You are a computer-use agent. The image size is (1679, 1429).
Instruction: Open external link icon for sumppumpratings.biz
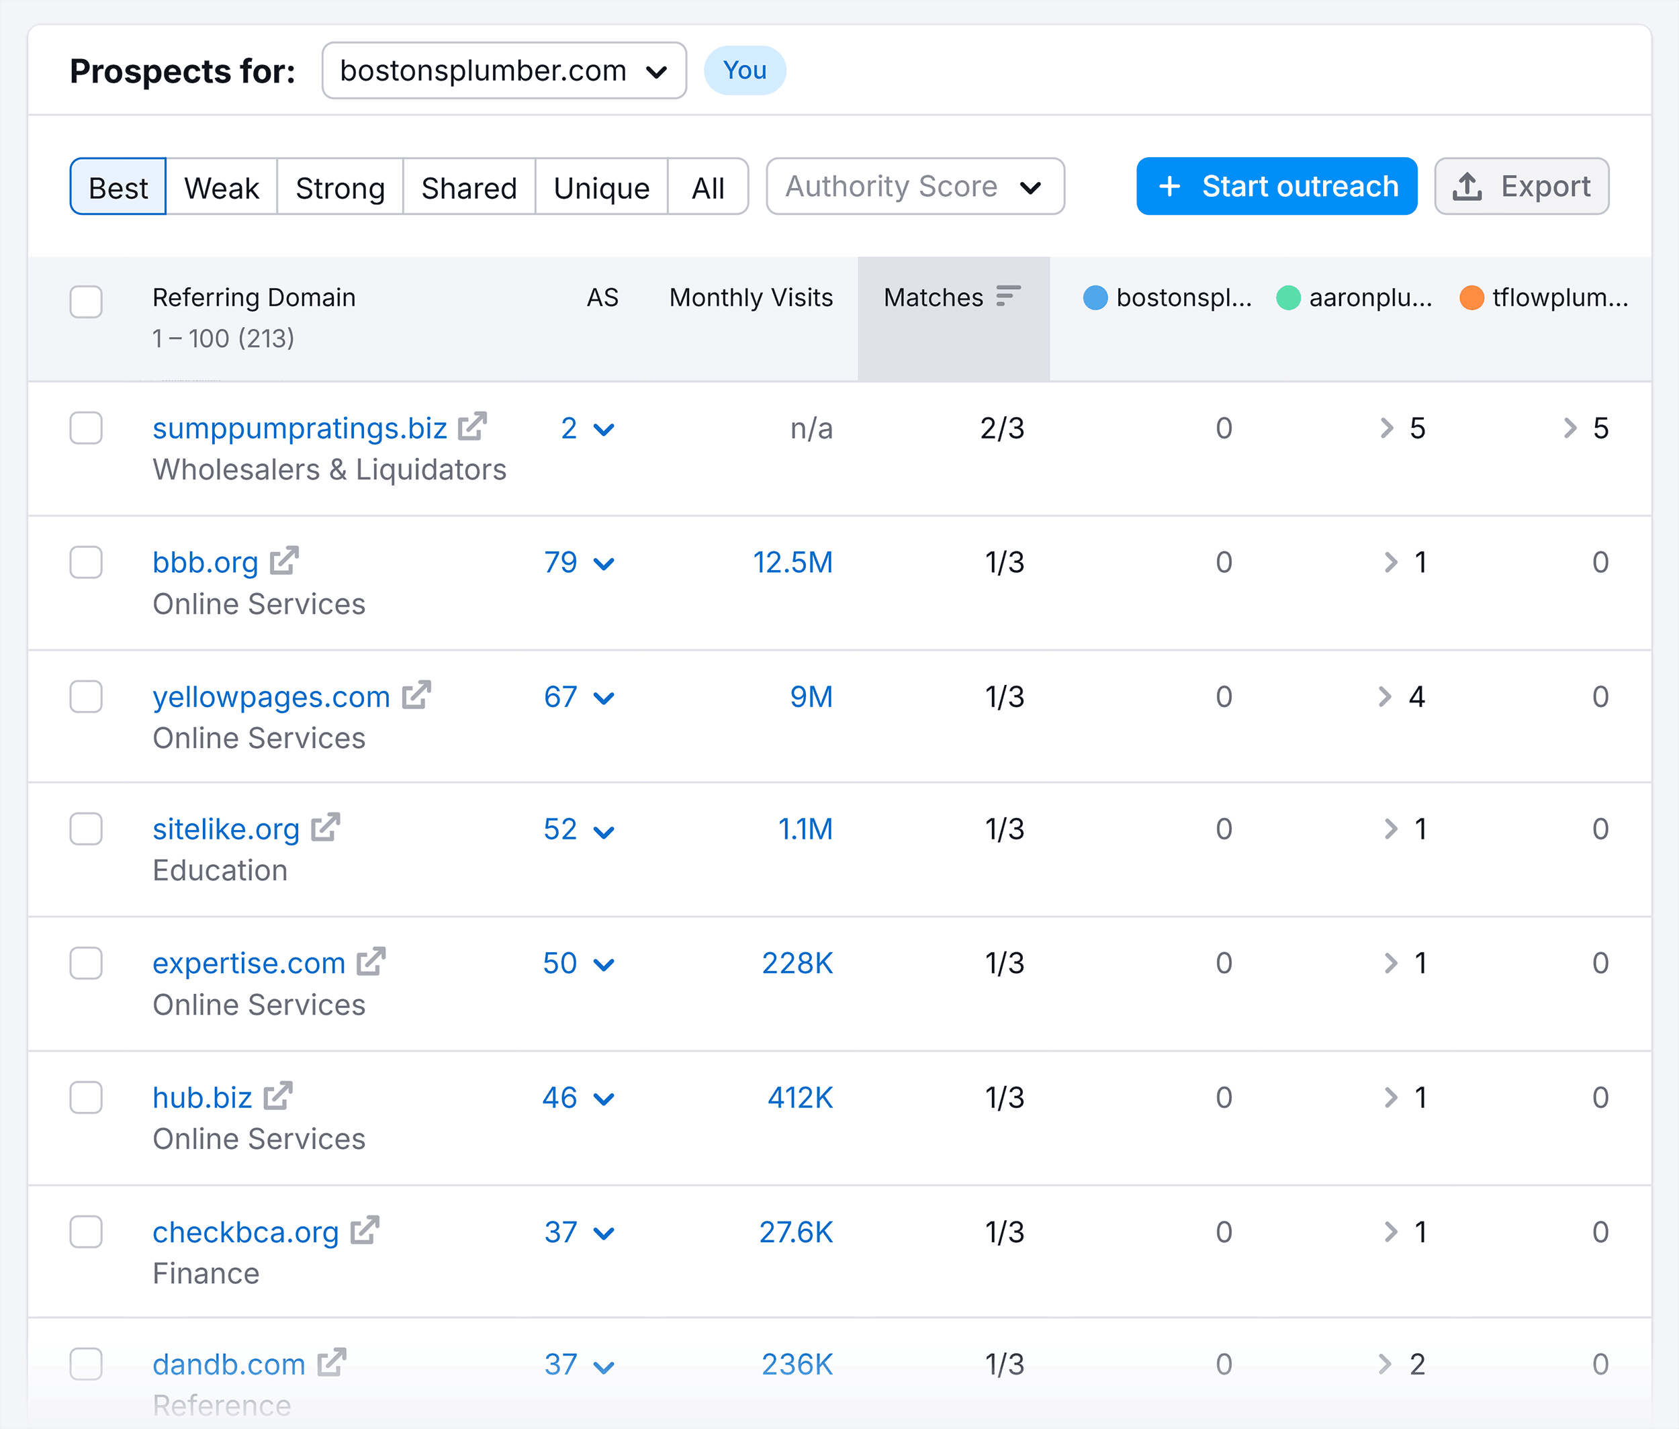pos(472,427)
